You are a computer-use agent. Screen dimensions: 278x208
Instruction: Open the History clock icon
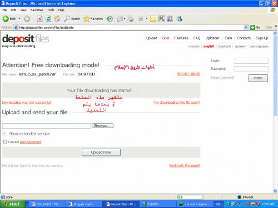[x=110, y=19]
